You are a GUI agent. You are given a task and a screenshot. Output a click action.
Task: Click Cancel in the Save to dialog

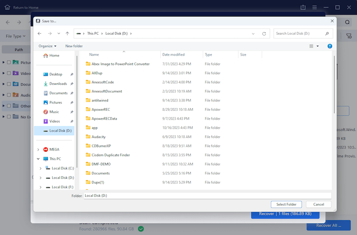pyautogui.click(x=319, y=204)
